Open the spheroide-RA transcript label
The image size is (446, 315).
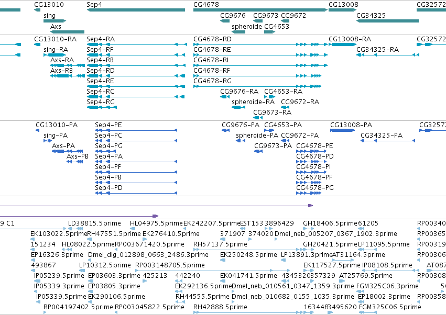[253, 102]
